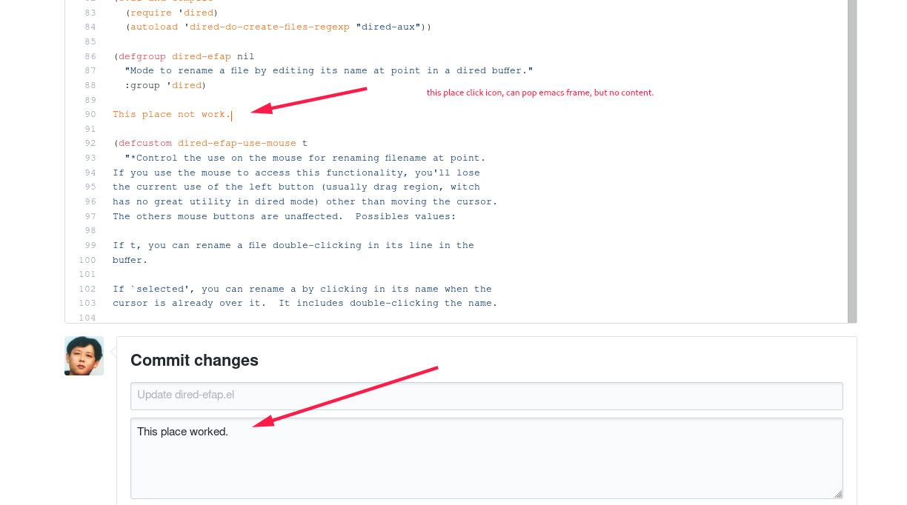
Task: Click the docstring text on line 87
Action: 328,71
